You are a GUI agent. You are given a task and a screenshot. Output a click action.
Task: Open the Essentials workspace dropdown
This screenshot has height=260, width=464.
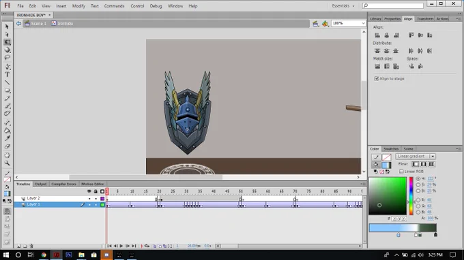coord(343,6)
